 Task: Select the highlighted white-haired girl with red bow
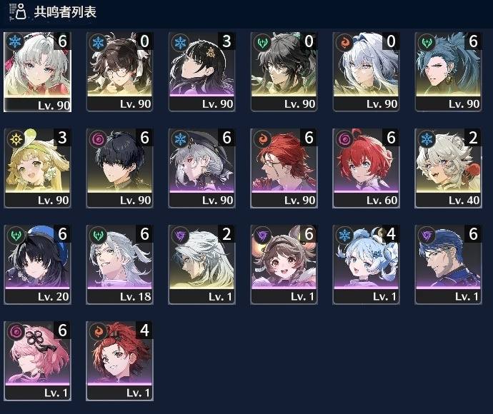click(x=37, y=72)
